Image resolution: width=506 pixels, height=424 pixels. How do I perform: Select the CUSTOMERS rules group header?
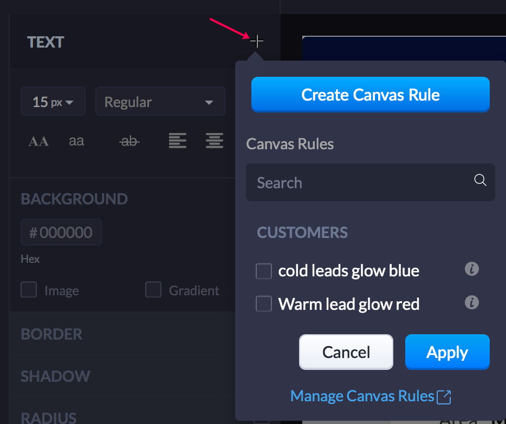(x=302, y=233)
